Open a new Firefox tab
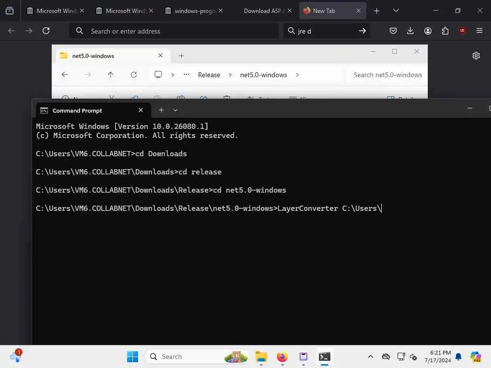The image size is (491, 368). tap(377, 11)
